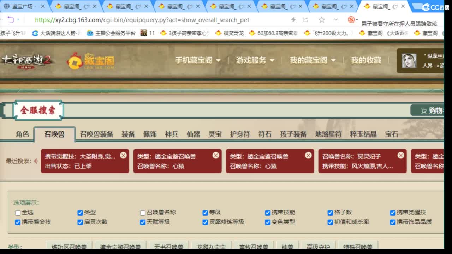Screen dimensions: 452x254
Task: Open the 大话端游达人榜 bookmark
Action: 57,33
